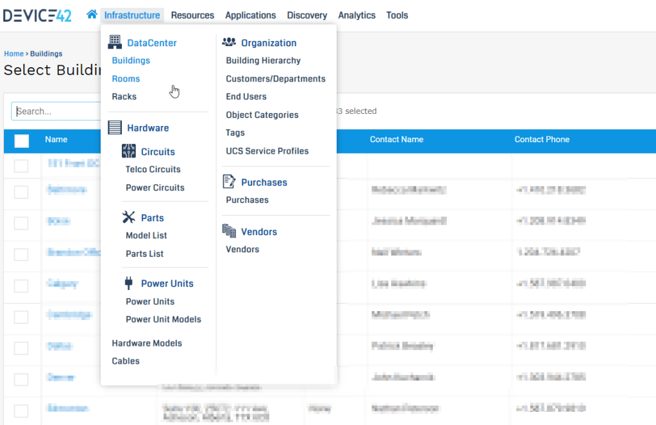Check the second building row checkbox

(21, 192)
